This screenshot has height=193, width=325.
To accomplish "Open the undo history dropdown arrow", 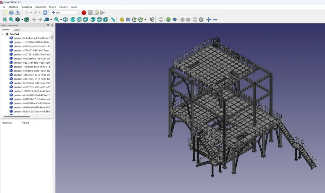I will coord(31,13).
